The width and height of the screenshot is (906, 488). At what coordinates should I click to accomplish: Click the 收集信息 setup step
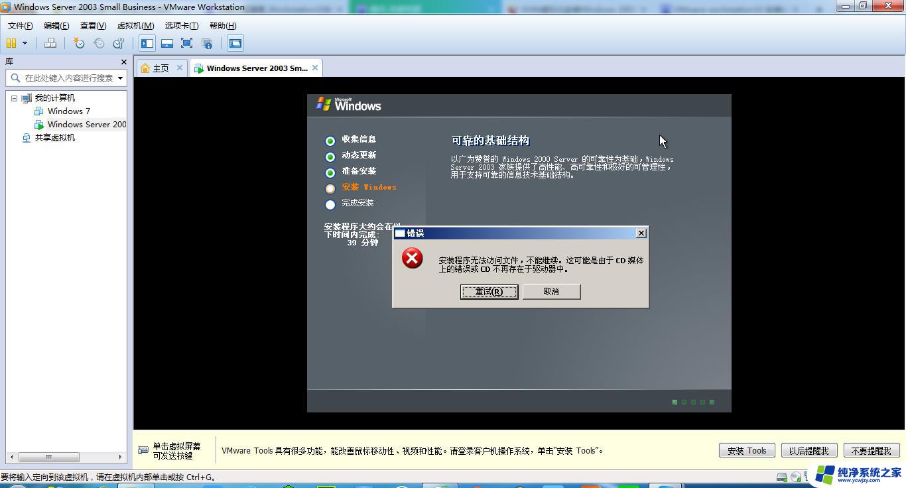[x=359, y=139]
